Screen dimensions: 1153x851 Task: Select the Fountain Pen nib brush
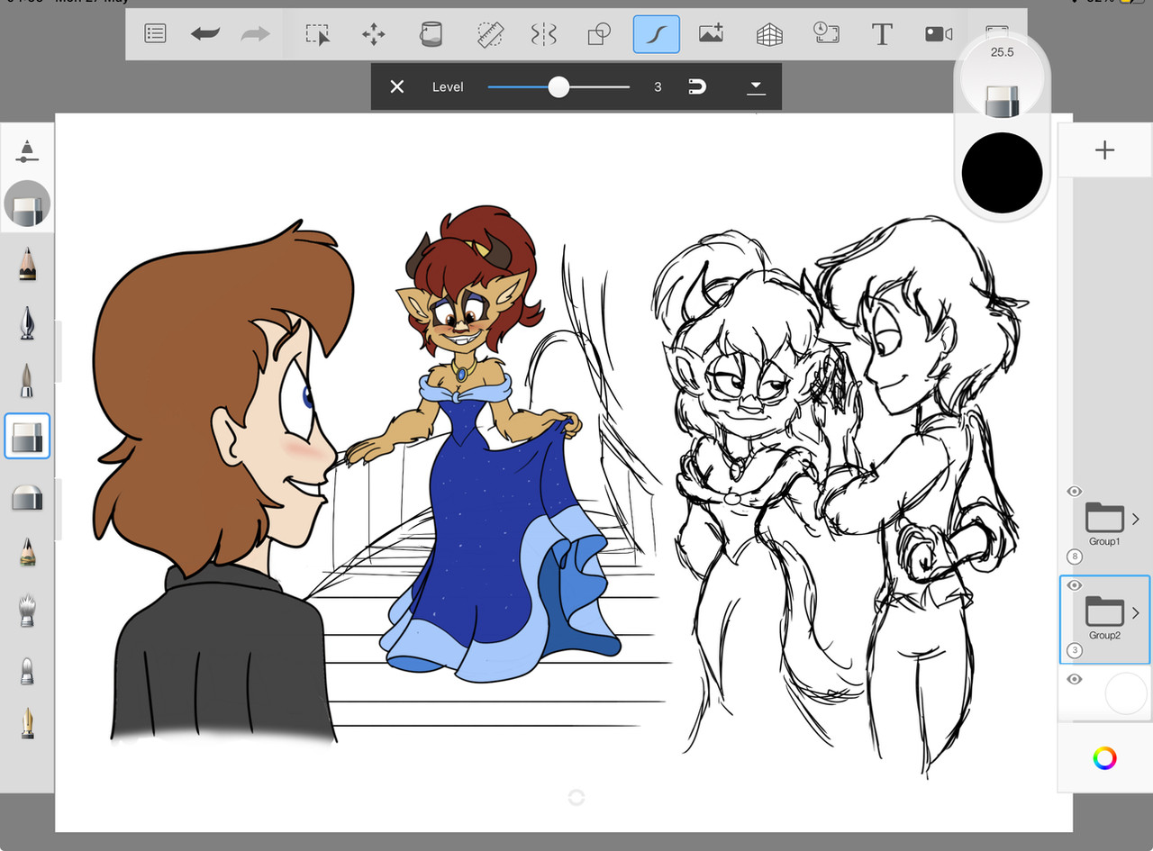(x=27, y=723)
